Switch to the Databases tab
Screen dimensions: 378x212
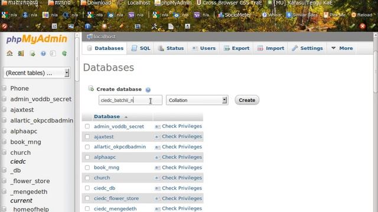click(x=105, y=48)
